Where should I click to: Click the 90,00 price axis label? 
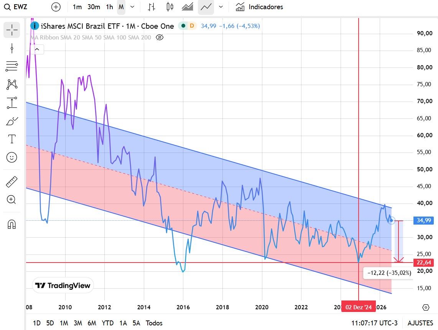424,33
